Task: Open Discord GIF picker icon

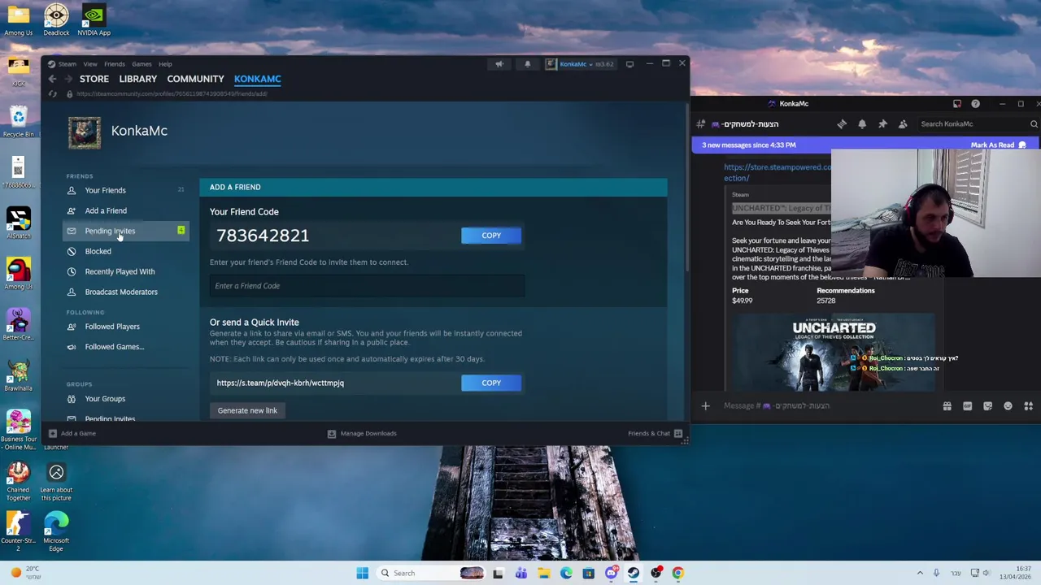Action: click(967, 405)
